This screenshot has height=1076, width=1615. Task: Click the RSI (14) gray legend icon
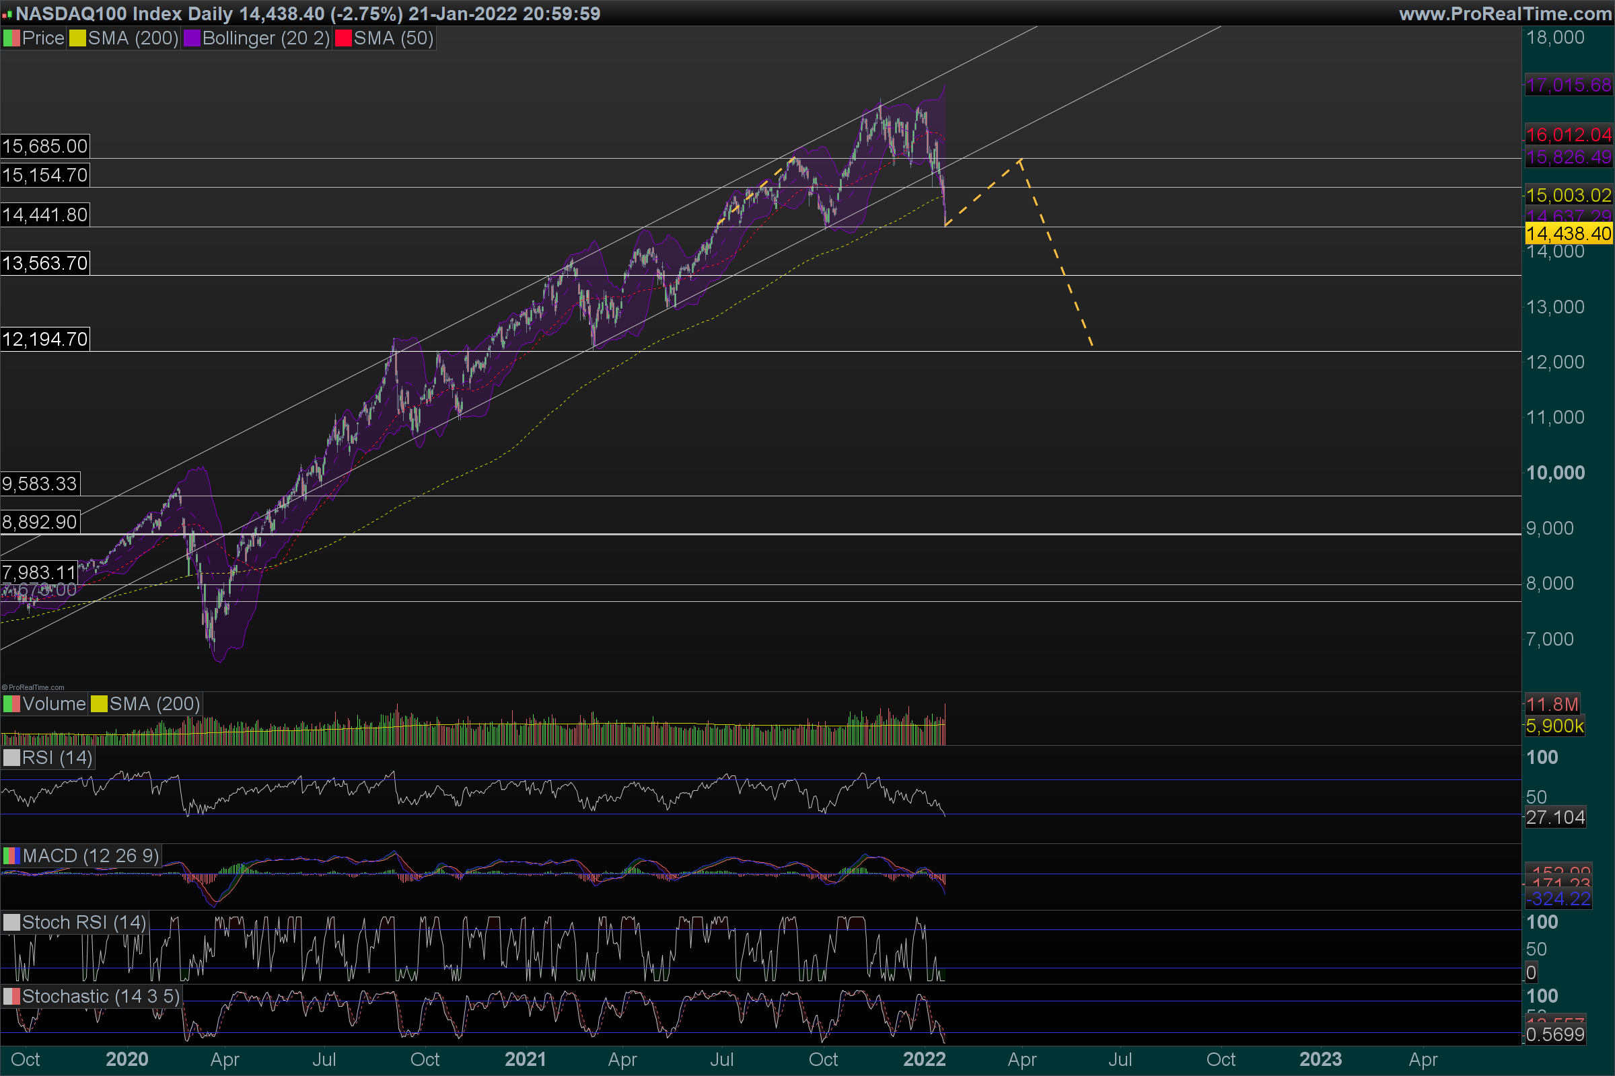click(x=11, y=758)
